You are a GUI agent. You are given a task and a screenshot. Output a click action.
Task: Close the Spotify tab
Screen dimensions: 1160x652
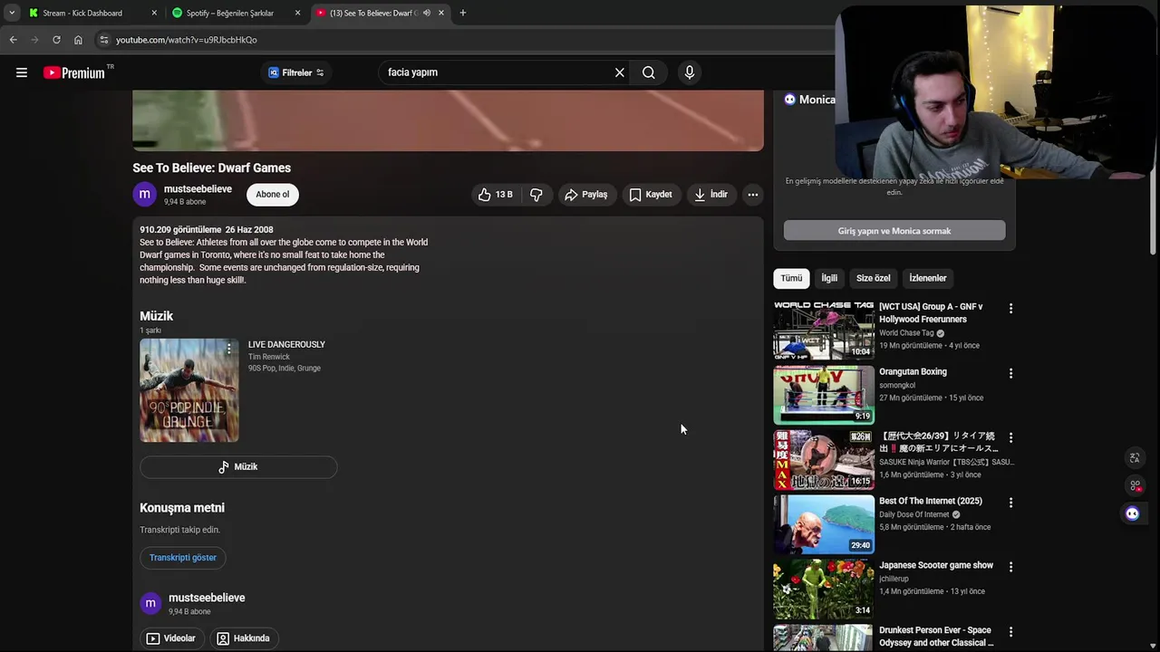(x=297, y=13)
